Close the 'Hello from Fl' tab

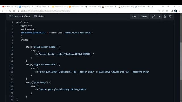(x=99, y=7)
